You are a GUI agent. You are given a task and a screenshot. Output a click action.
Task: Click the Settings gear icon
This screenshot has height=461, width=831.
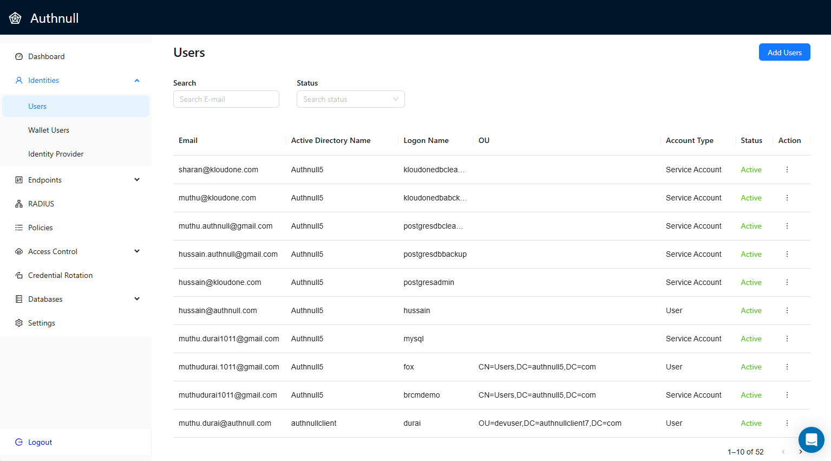pos(19,322)
